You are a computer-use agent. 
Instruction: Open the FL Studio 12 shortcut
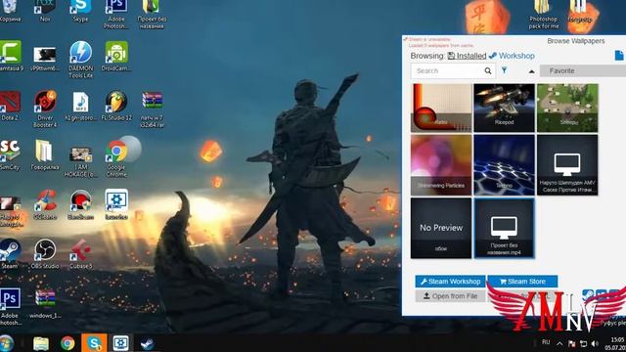click(x=116, y=106)
